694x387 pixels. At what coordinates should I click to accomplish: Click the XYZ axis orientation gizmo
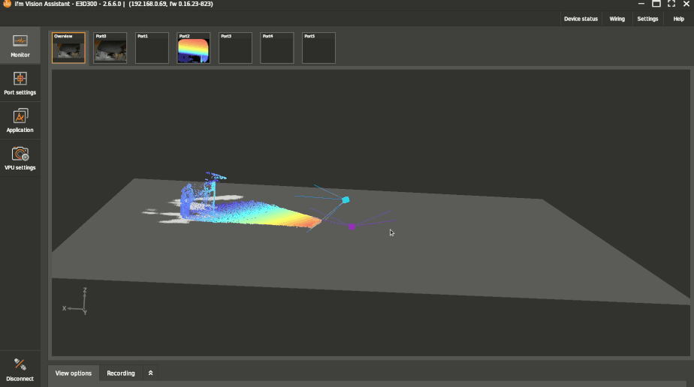click(78, 300)
